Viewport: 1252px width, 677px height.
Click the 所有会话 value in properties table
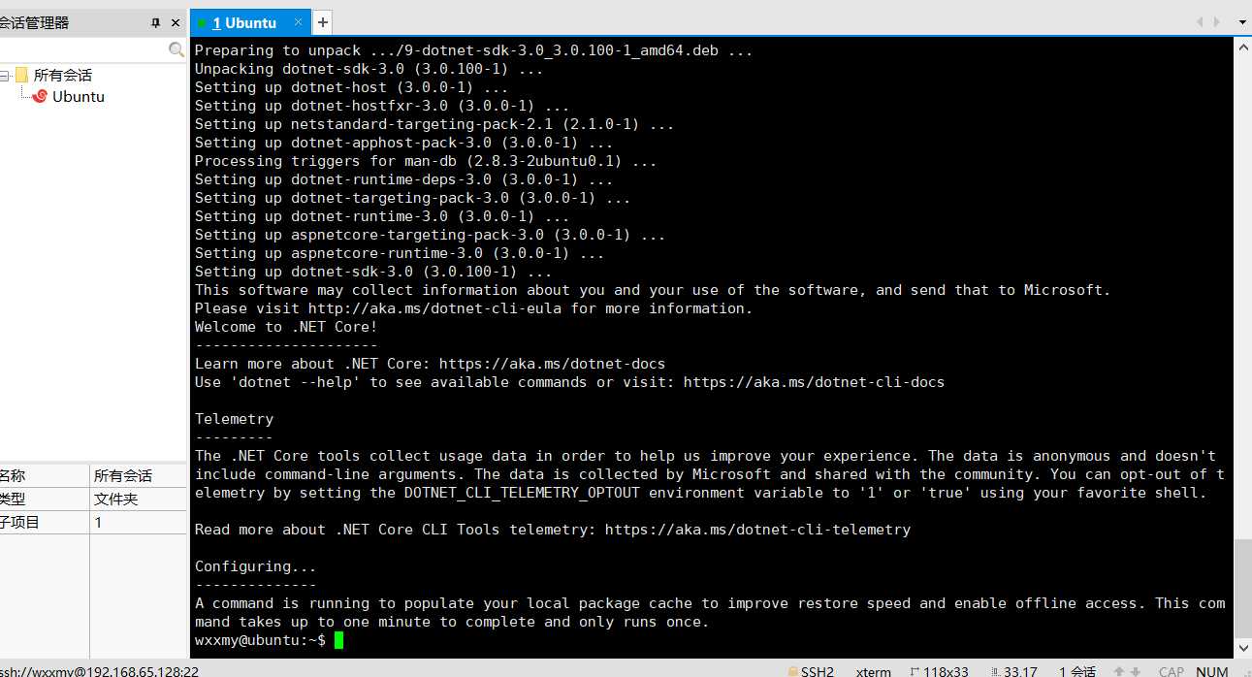pyautogui.click(x=123, y=475)
